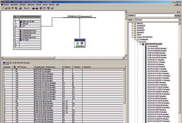Click the SmartWire slave device icon
This screenshot has width=182, height=123.
point(80,43)
